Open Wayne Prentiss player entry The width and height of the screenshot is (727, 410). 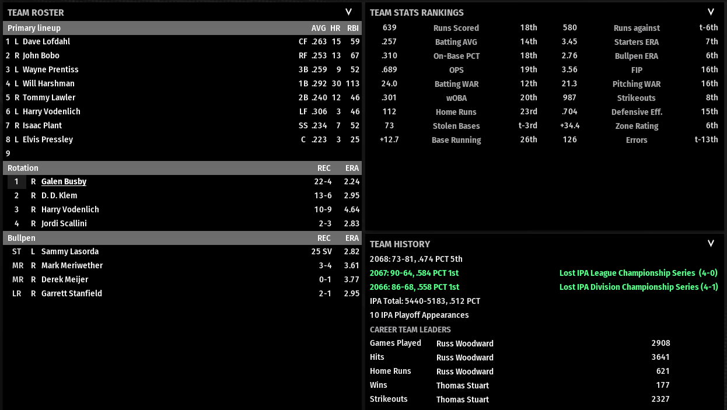(50, 69)
